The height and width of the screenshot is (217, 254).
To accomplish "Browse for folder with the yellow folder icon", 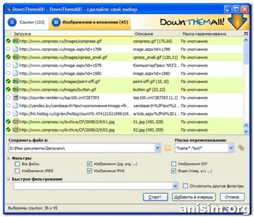I will coord(168,148).
